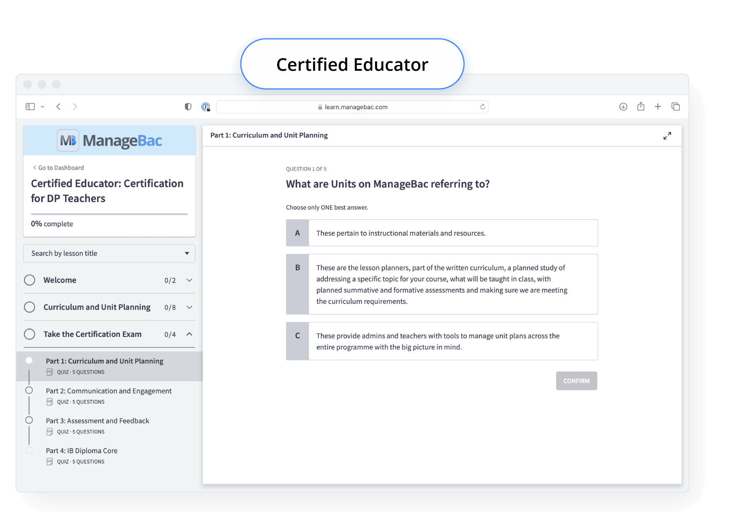Expand the Curriculum and Unit Planning section chevron
This screenshot has height=531, width=730.
tap(189, 307)
